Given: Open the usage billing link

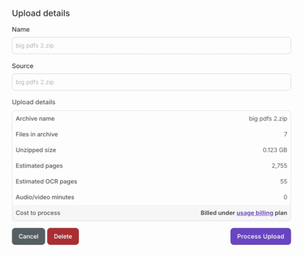Looking at the screenshot, I should [x=255, y=213].
